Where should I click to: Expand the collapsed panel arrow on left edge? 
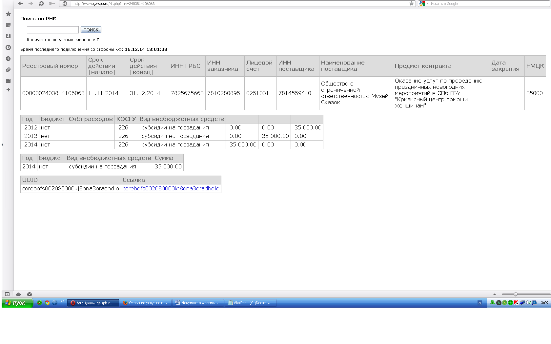2,144
